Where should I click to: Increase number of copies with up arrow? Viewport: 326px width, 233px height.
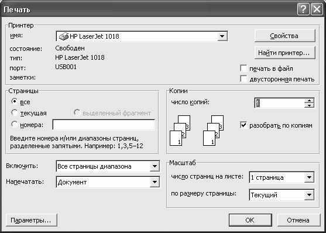coord(310,101)
